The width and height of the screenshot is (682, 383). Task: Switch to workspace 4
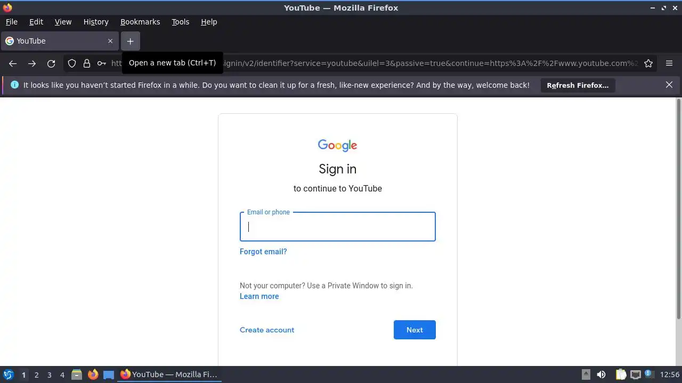(62, 374)
